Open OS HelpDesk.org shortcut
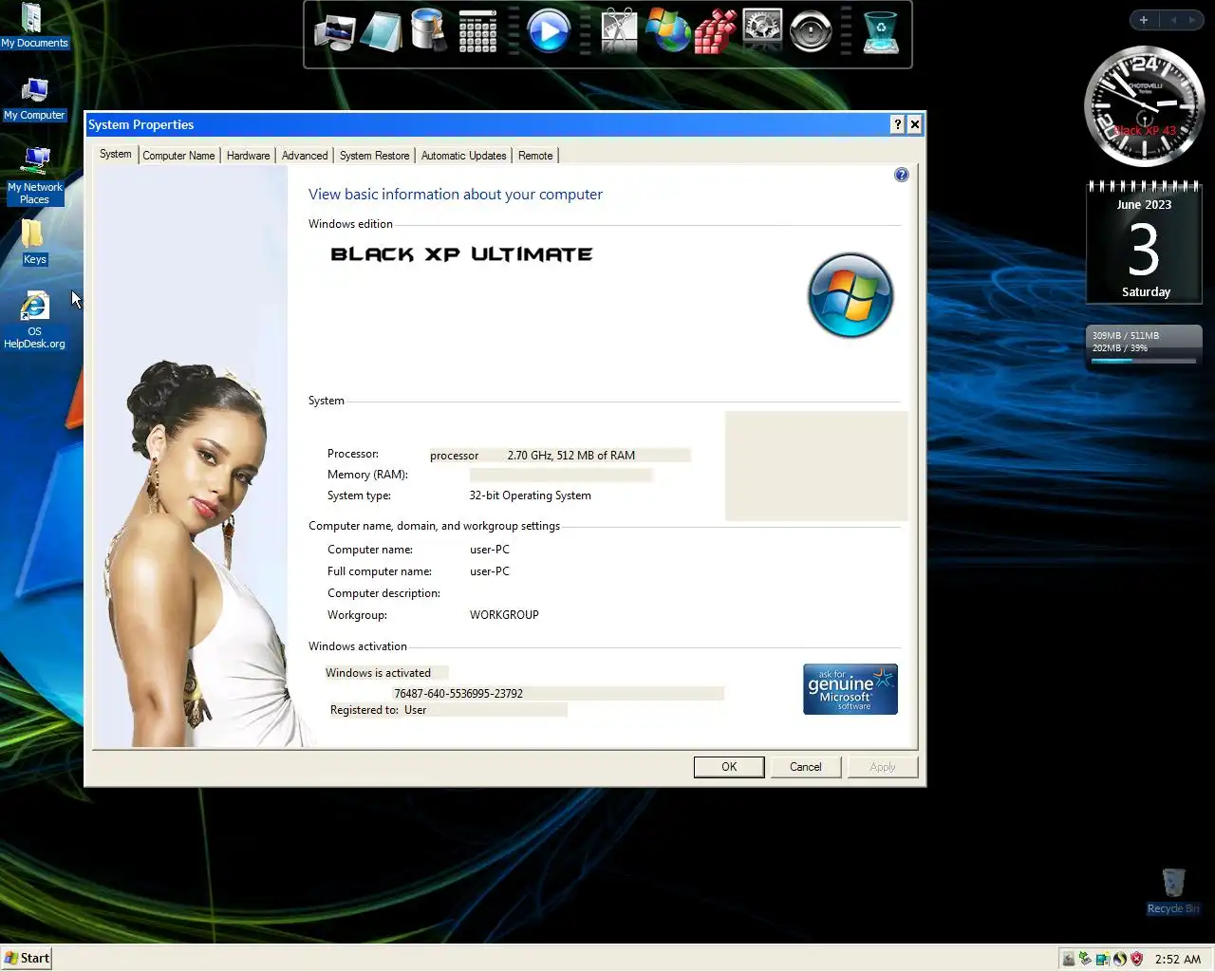The image size is (1215, 972). [x=34, y=321]
